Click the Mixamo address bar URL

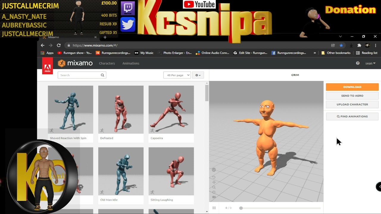point(95,45)
